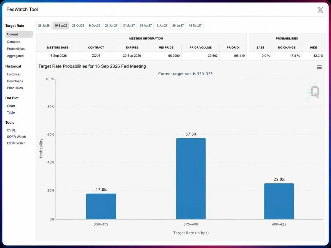Viewport: 331px width, 248px height.
Task: Open the Historical link under Historical section
Action: [x=14, y=74]
